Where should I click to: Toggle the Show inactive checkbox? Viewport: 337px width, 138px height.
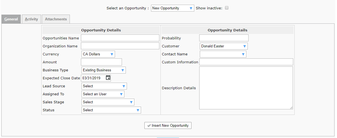pos(226,8)
